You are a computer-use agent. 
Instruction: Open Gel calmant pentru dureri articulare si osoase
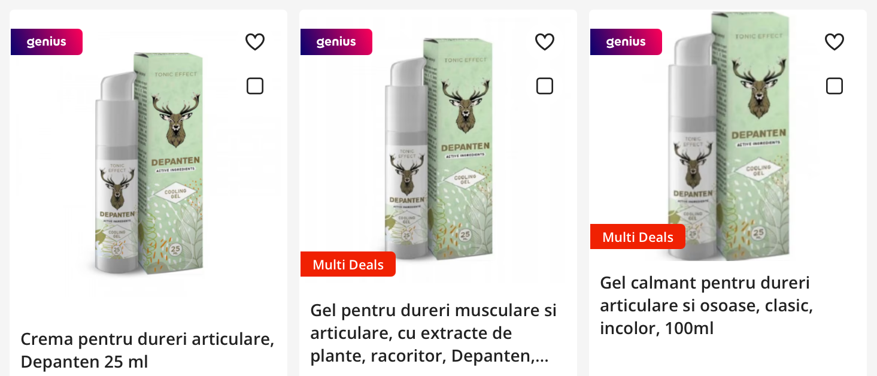coord(706,305)
